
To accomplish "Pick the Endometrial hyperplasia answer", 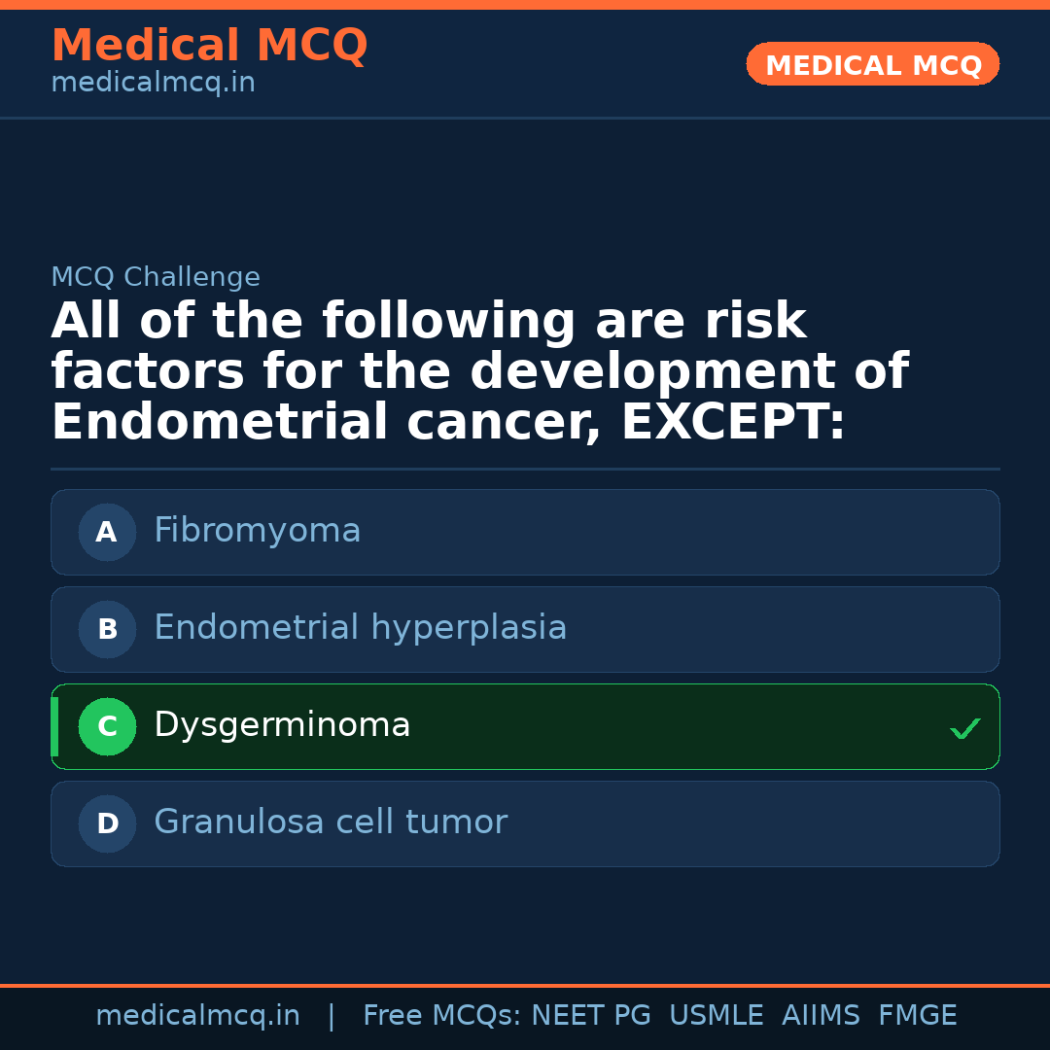I will tap(360, 628).
